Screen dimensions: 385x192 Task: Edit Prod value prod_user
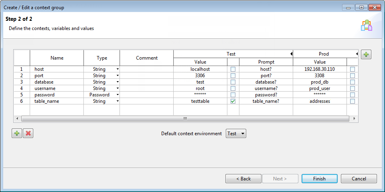pyautogui.click(x=320, y=88)
